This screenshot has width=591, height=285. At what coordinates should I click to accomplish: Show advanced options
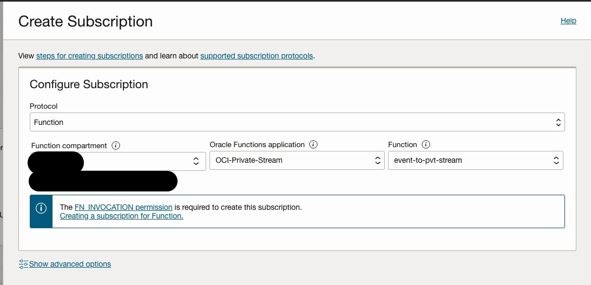click(70, 264)
